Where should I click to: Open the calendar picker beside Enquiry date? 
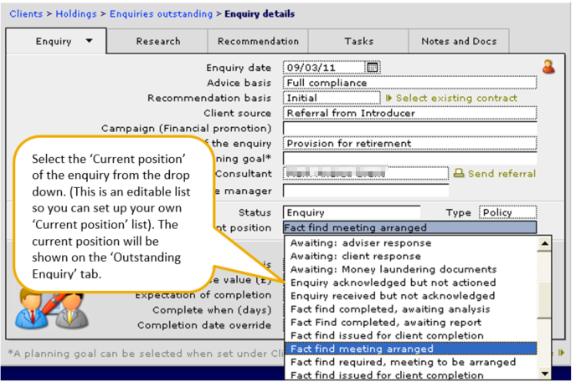pyautogui.click(x=373, y=68)
